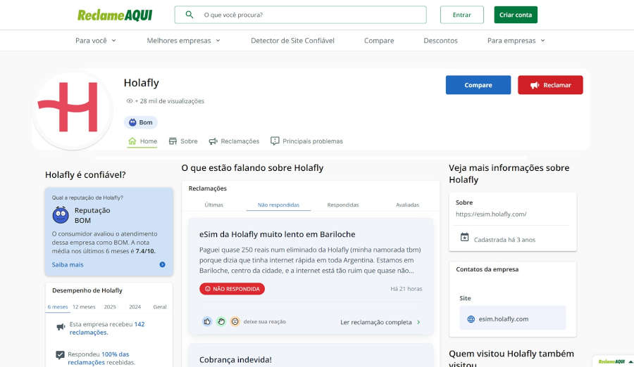Viewport: 634px width, 367px height.
Task: Click the views eye icon
Action: click(130, 101)
